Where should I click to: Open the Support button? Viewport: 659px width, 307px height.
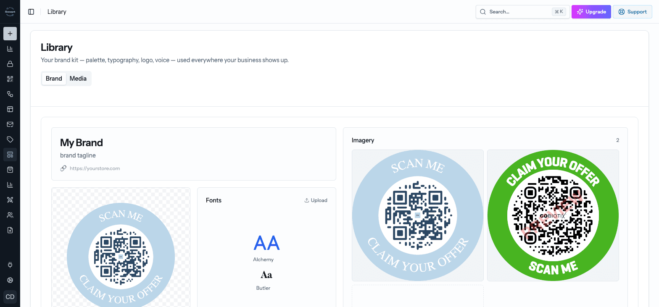click(x=633, y=12)
